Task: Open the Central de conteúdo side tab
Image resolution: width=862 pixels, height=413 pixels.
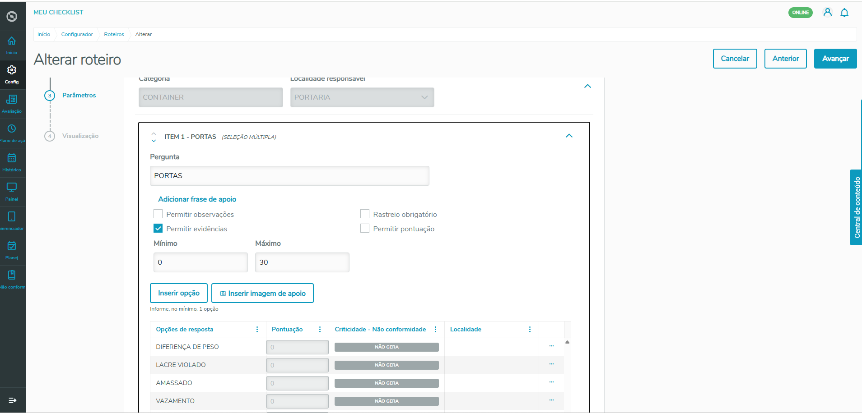Action: (x=856, y=207)
